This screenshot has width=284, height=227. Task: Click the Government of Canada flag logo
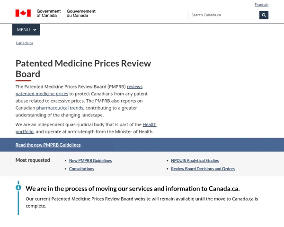click(x=23, y=13)
